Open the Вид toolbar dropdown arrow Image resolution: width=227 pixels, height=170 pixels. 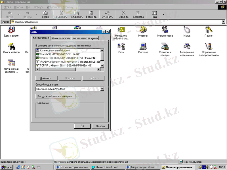pos(163,14)
